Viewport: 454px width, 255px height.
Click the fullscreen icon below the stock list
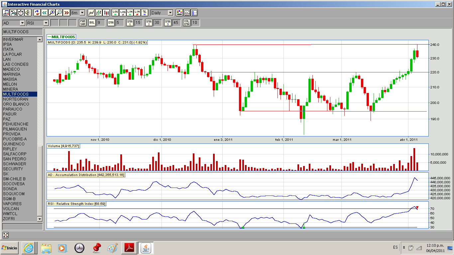pyautogui.click(x=6, y=235)
